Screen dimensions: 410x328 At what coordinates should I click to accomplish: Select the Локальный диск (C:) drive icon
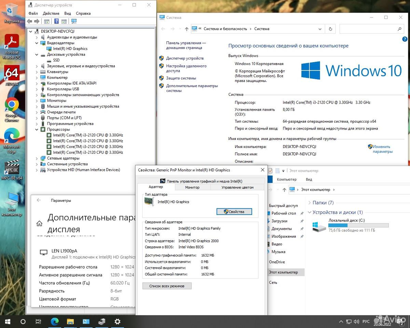tap(319, 226)
